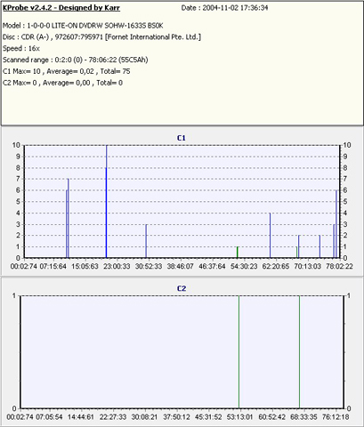The width and height of the screenshot is (364, 427).
Task: Click the C2 chart title
Action: [x=182, y=288]
